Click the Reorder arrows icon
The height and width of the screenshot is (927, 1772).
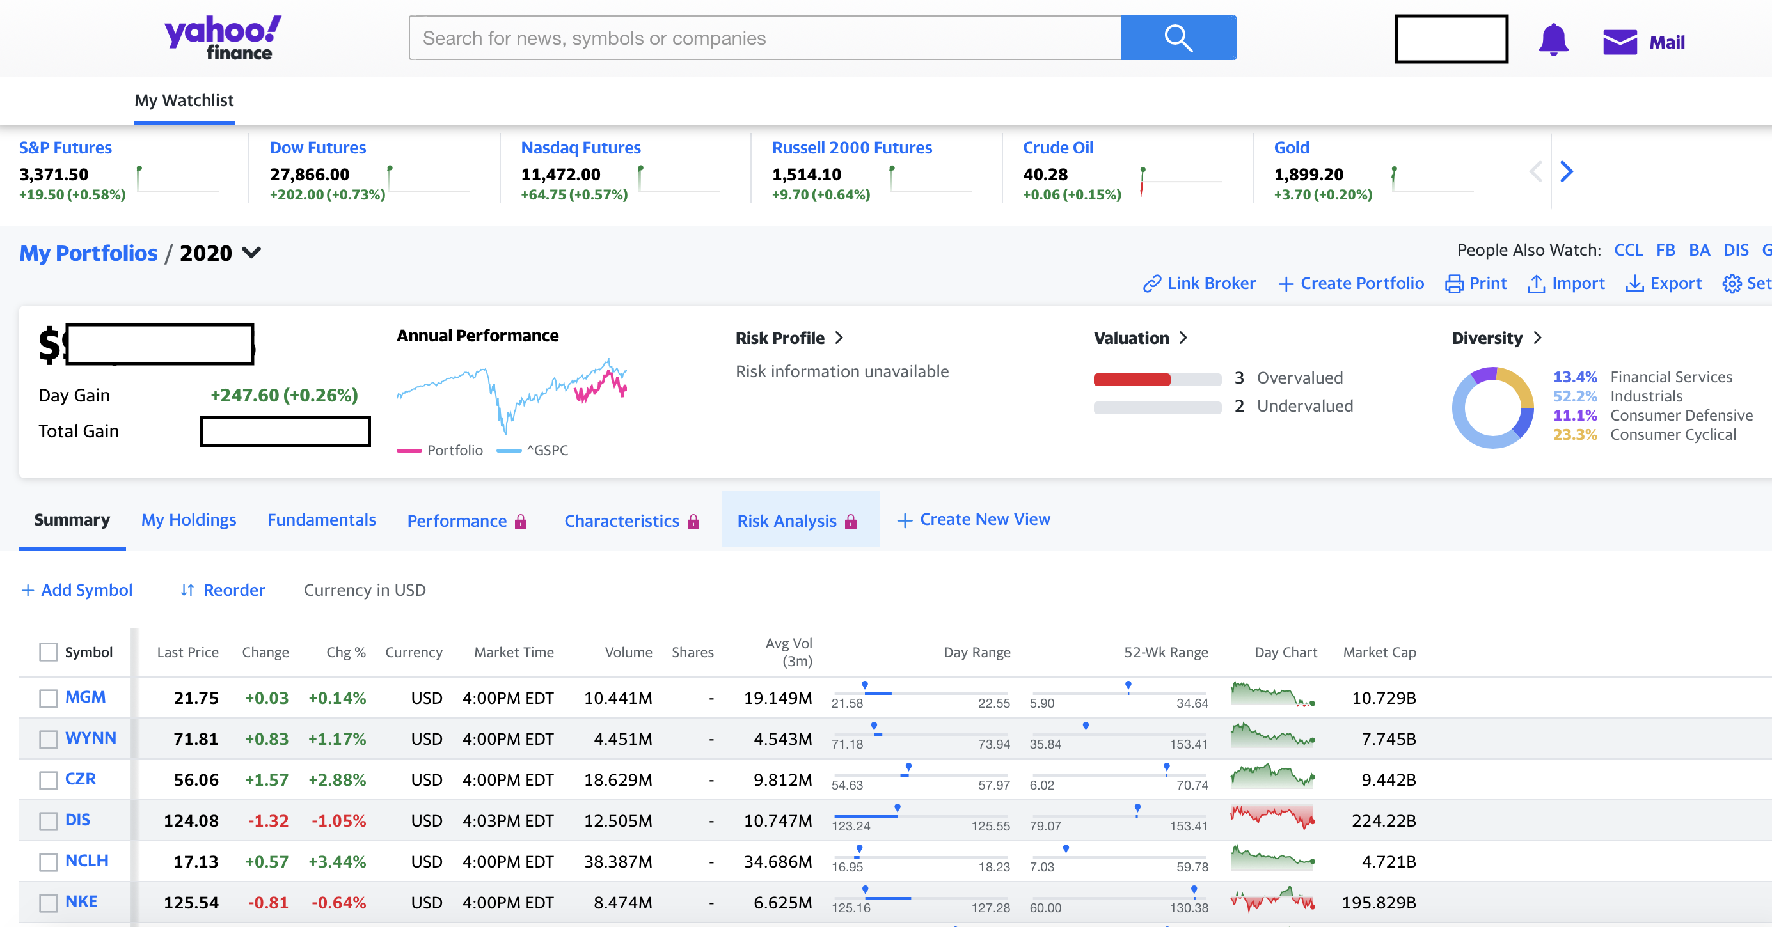click(187, 590)
